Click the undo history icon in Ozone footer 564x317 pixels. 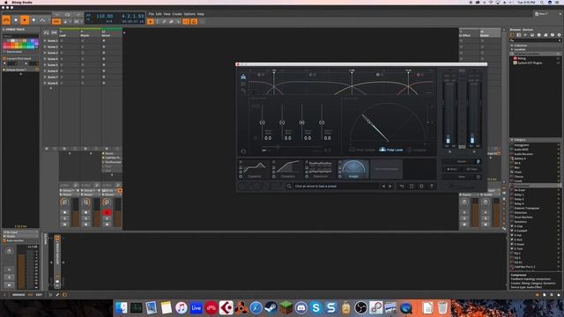(x=402, y=186)
